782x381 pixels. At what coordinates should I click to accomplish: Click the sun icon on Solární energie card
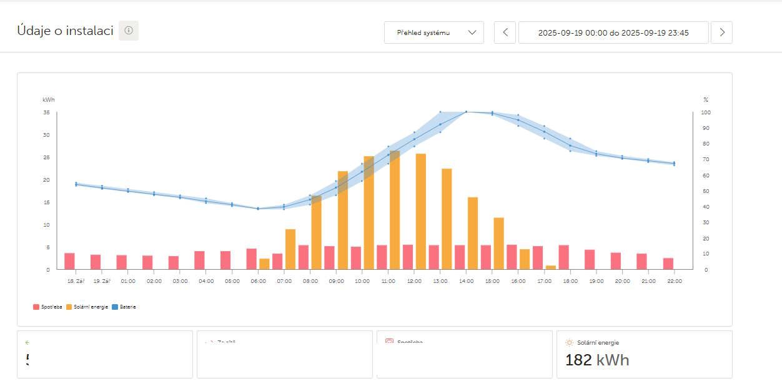pos(569,342)
